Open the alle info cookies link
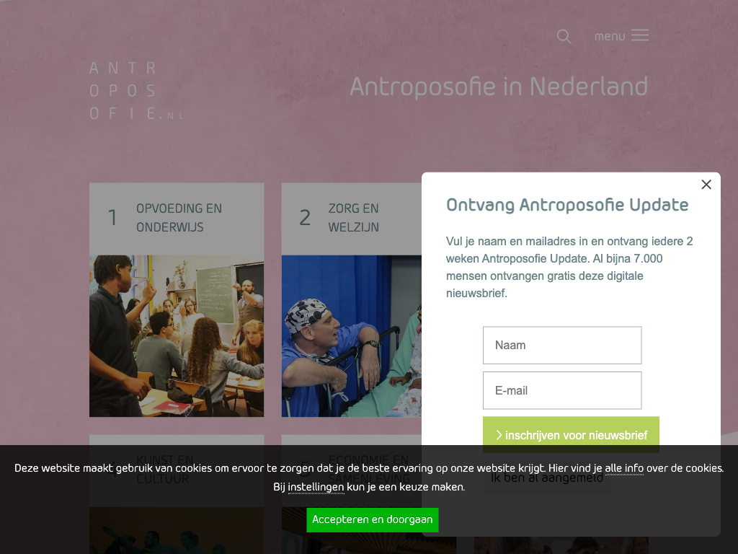 pyautogui.click(x=624, y=468)
